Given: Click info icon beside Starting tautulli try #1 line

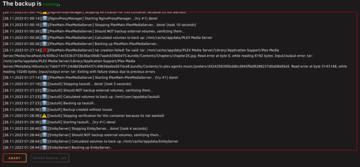Looking at the screenshot, I should [x=45, y=122].
